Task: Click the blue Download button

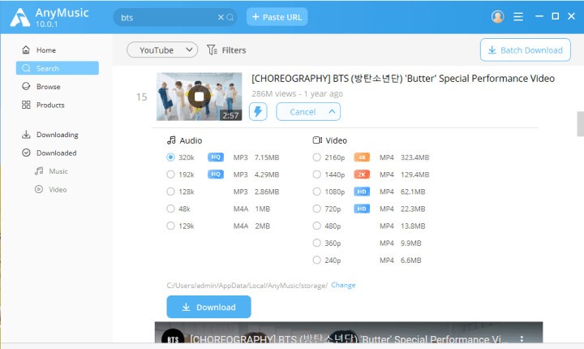Action: pyautogui.click(x=208, y=307)
